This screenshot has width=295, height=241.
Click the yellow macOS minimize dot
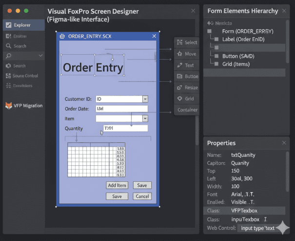point(18,11)
